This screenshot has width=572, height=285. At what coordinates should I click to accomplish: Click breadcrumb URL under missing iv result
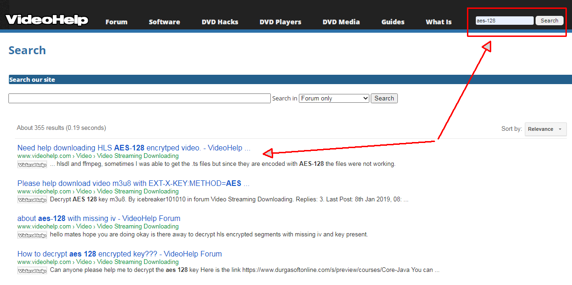pyautogui.click(x=98, y=227)
